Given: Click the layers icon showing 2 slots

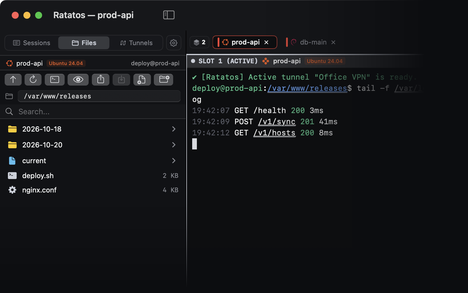Looking at the screenshot, I should tap(199, 42).
